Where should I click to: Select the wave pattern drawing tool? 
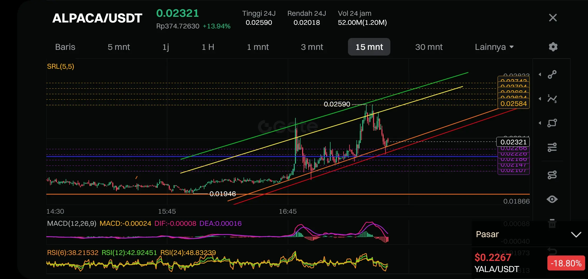coord(552,99)
